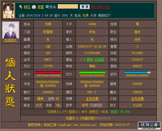This screenshot has width=162, height=131.
Task: Click the 存点 value 7418117
Action: 137,60
